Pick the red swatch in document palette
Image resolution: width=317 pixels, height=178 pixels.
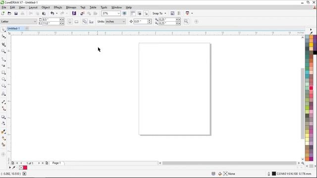[x=25, y=168]
